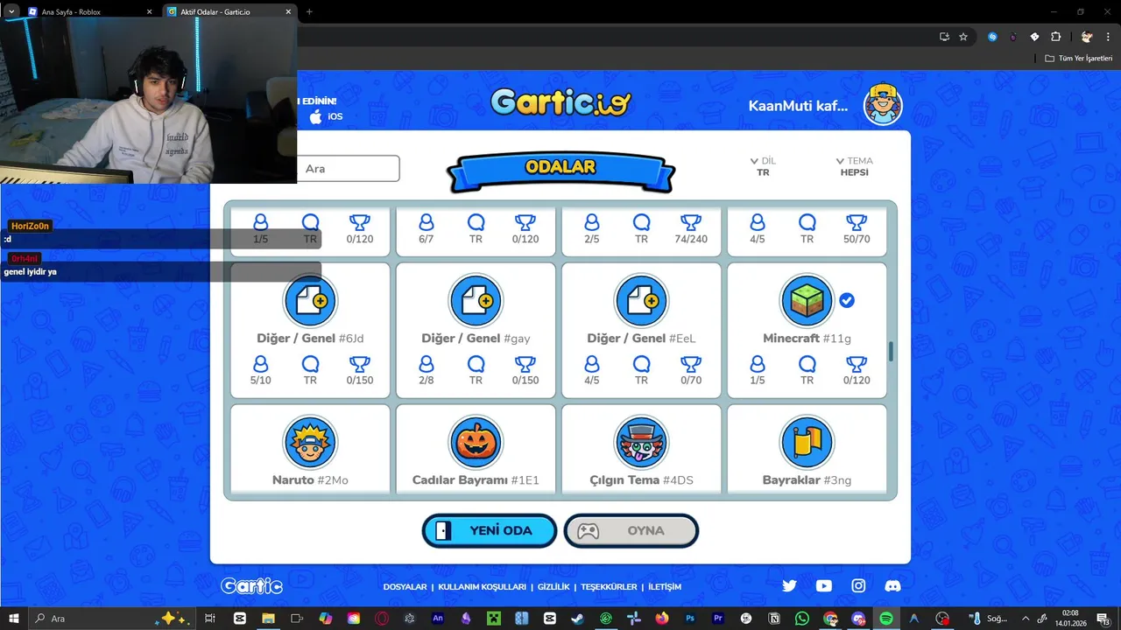Close the Aktif Odalar - Gartic.io tab
Screen dimensions: 1121x630
click(x=287, y=12)
